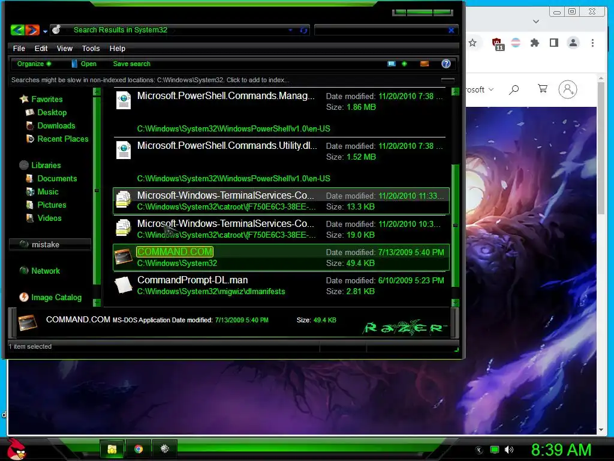Image resolution: width=614 pixels, height=461 pixels.
Task: Open the view options dropdown arrow
Action: click(x=404, y=64)
